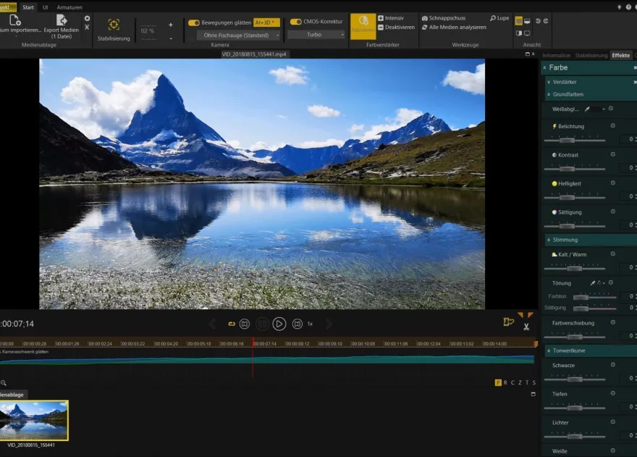
Task: Click the undo icon in Ansicht group
Action: click(x=538, y=21)
